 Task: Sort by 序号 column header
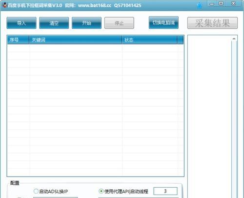pos(18,40)
